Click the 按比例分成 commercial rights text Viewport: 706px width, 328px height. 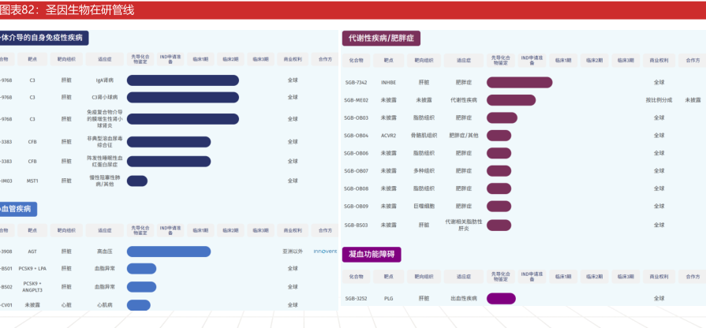coord(659,100)
